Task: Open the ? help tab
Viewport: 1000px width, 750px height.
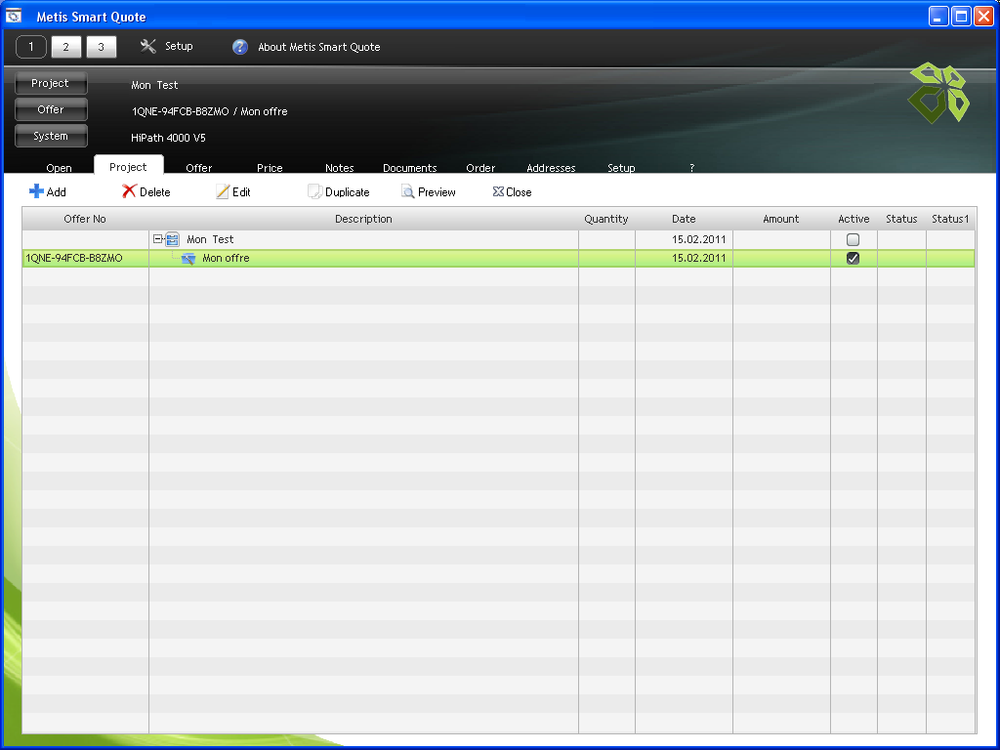Action: click(x=692, y=168)
